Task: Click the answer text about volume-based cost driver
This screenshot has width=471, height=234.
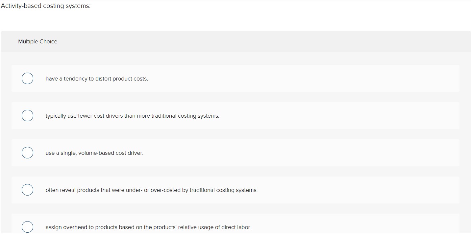Action: tap(94, 153)
